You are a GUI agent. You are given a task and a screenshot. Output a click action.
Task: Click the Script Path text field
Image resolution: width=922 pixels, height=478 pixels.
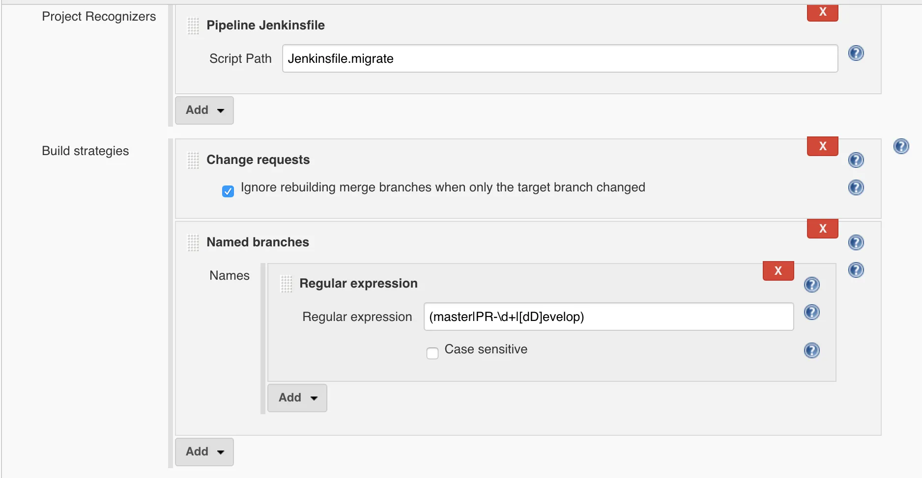[560, 59]
